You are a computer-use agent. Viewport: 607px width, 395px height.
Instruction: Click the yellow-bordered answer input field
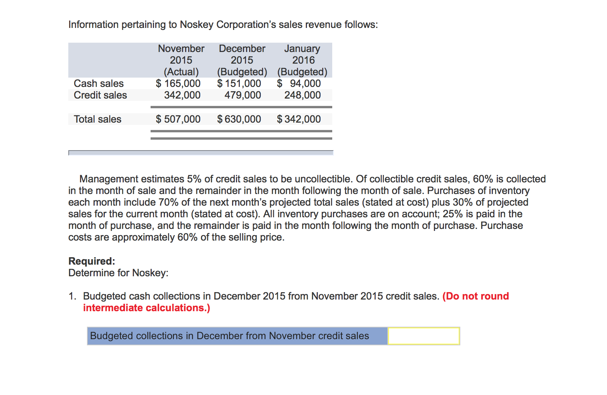pos(424,336)
